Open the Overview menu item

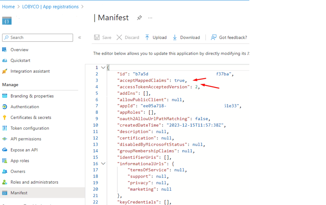[x=19, y=50]
